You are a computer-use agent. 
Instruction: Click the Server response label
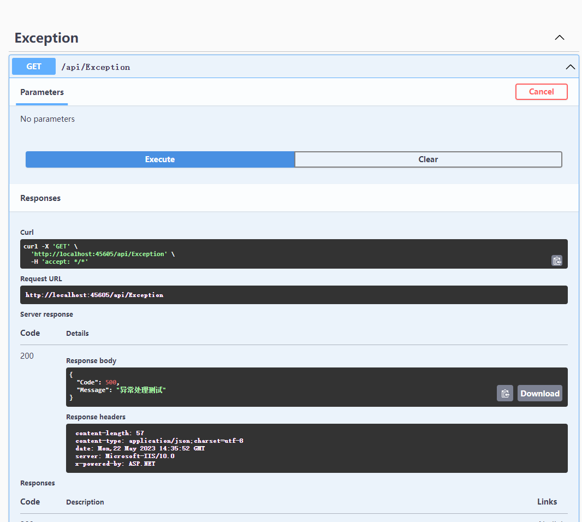(x=46, y=315)
